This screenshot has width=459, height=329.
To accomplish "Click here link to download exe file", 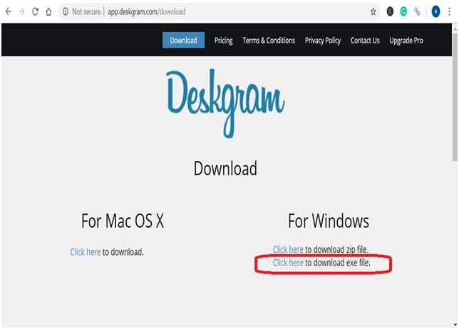I will click(288, 263).
